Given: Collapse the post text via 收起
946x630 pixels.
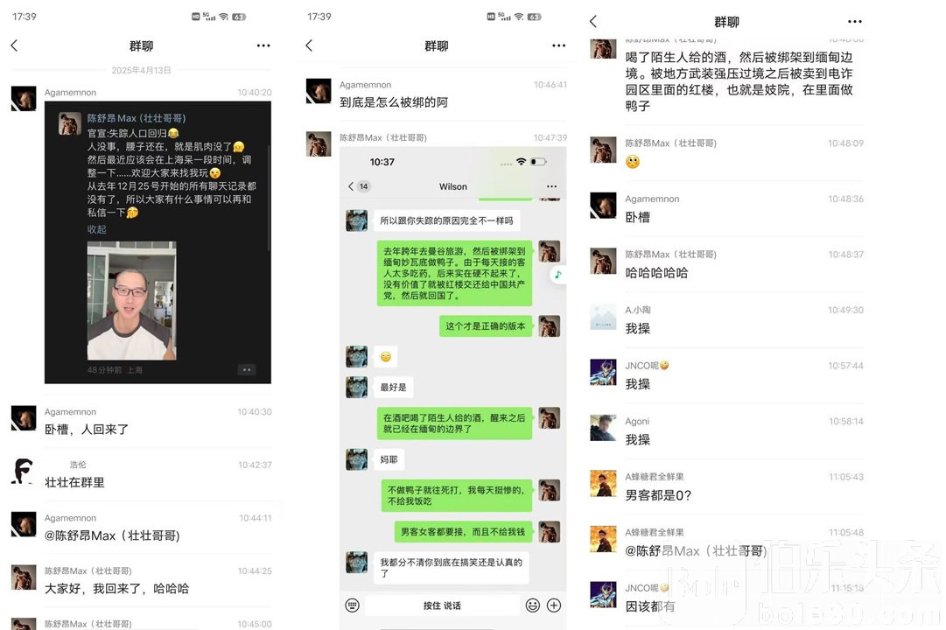Looking at the screenshot, I should [96, 229].
